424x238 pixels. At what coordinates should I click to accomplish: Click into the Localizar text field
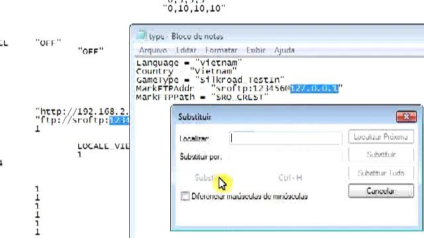[286, 138]
